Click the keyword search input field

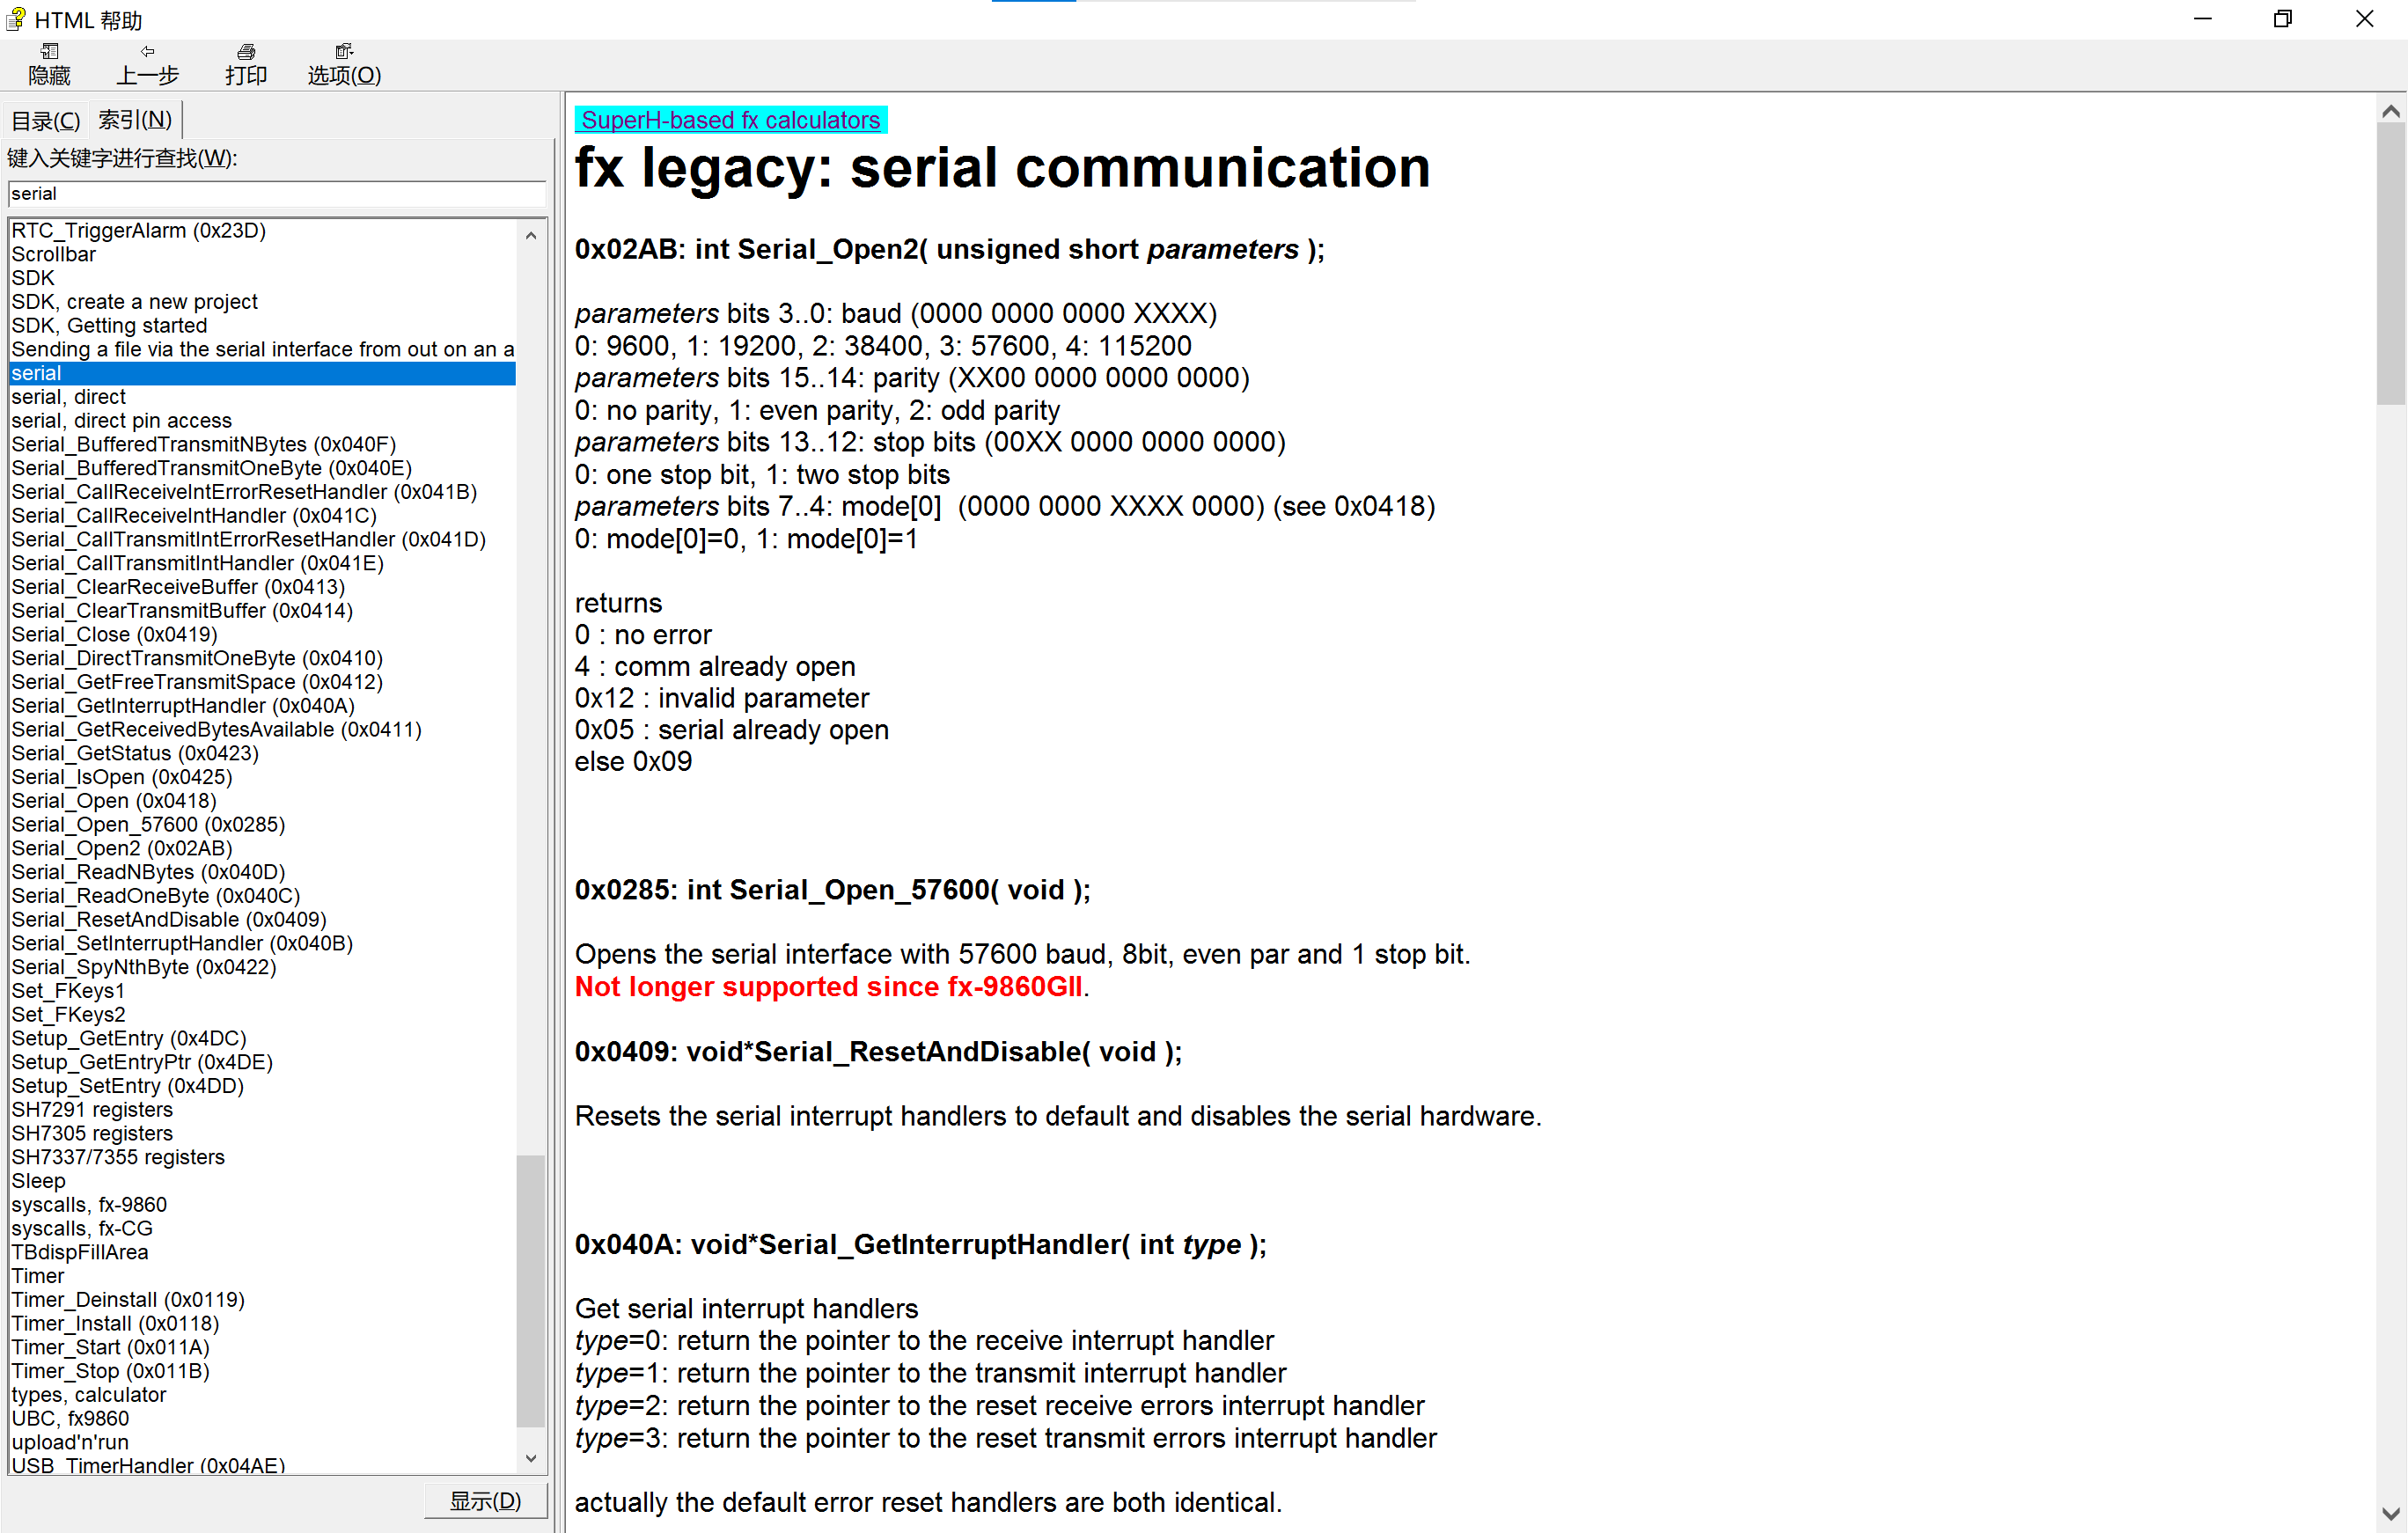click(x=276, y=193)
